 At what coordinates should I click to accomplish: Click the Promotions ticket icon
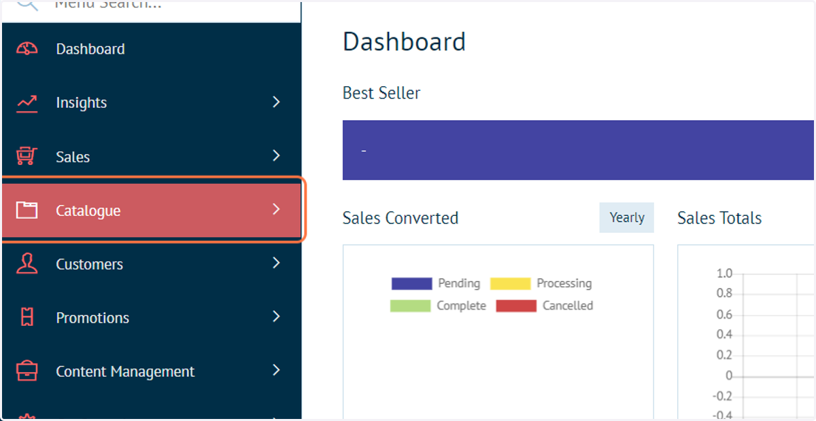[x=27, y=317]
